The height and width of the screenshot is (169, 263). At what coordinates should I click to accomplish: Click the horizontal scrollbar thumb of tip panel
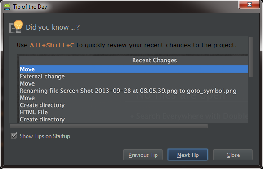109,126
